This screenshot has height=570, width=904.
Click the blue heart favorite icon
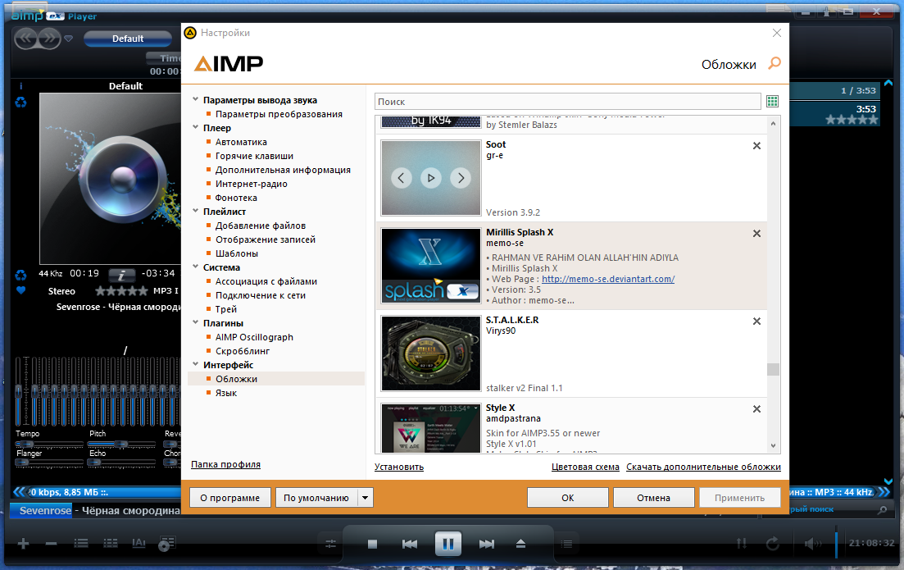pyautogui.click(x=20, y=290)
